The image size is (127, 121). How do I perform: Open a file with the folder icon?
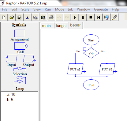click(x=12, y=17)
